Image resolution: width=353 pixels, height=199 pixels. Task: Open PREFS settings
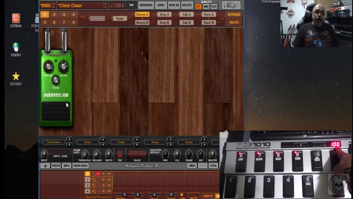pos(56,166)
